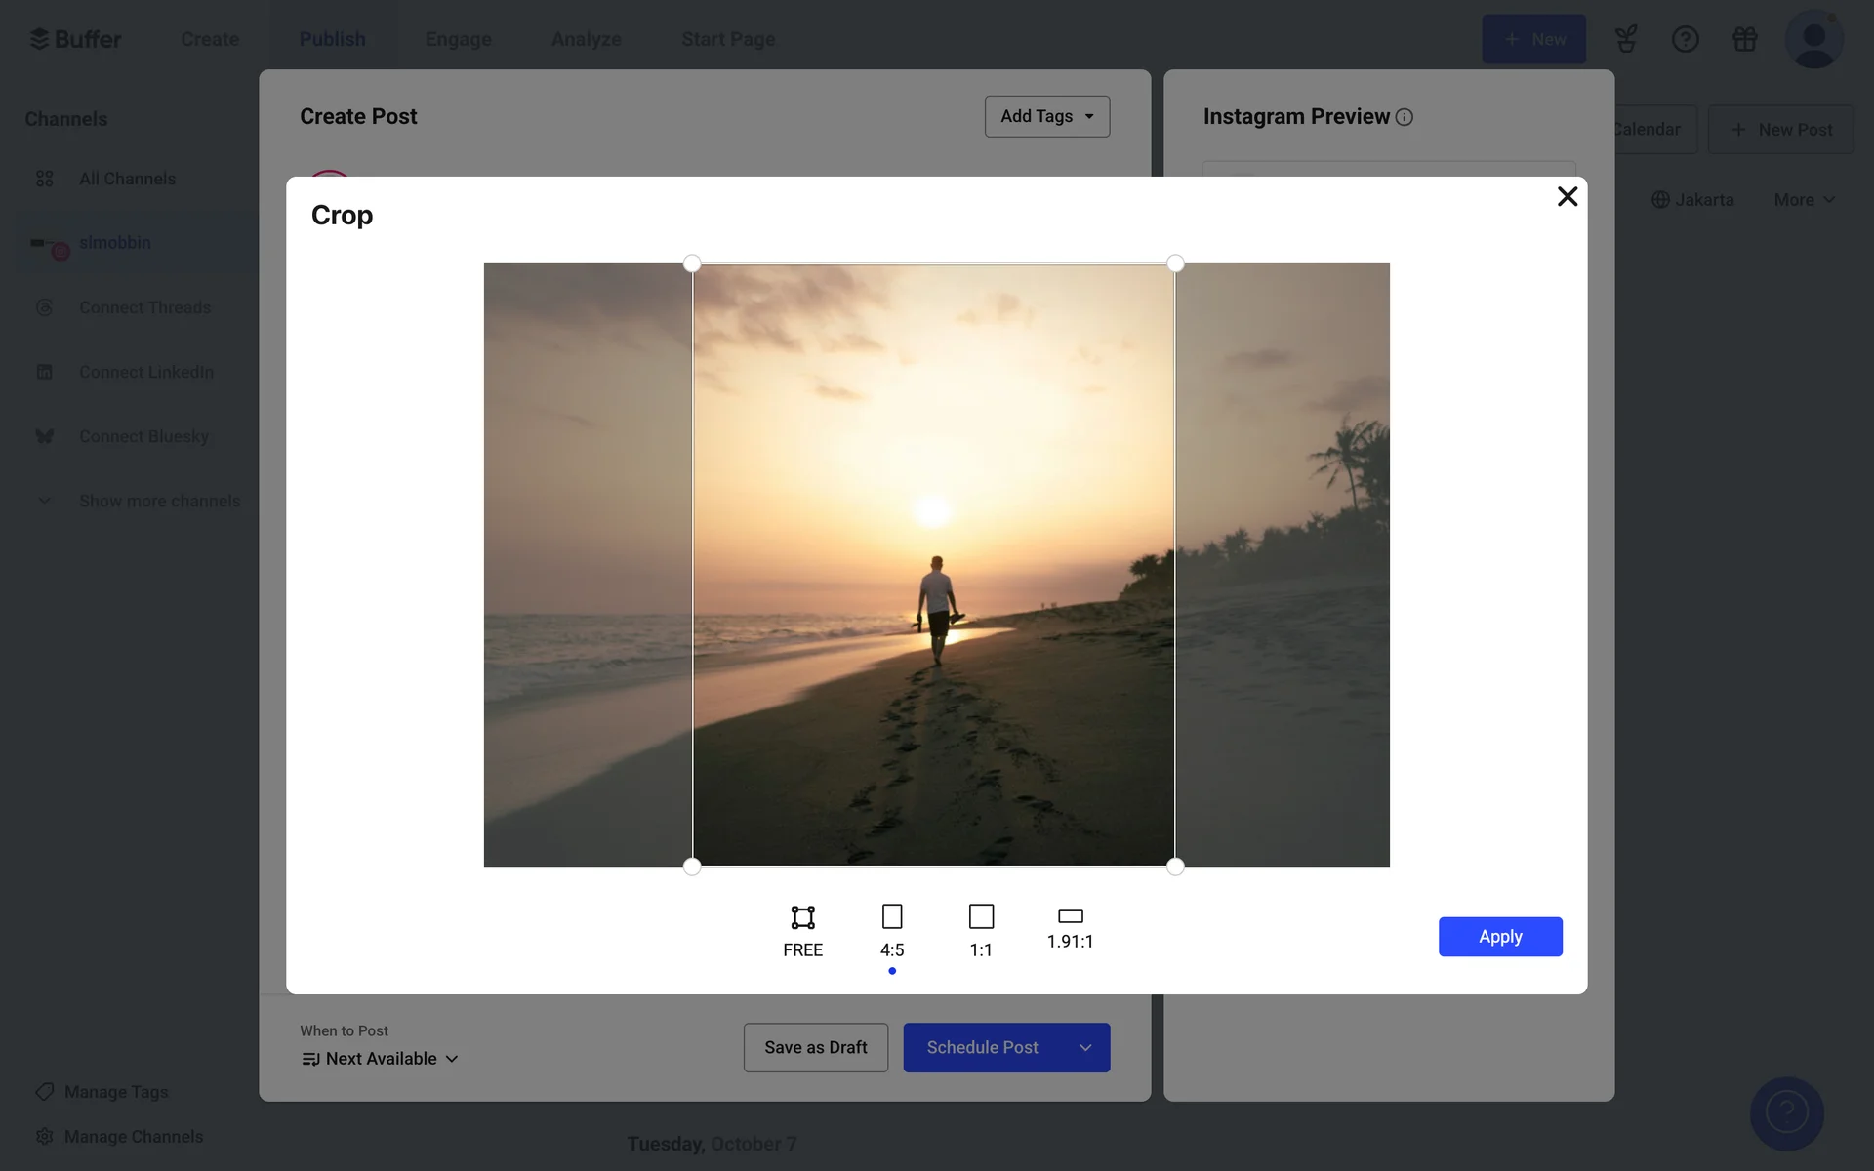
Task: Go to the Engage tab
Action: point(458,39)
